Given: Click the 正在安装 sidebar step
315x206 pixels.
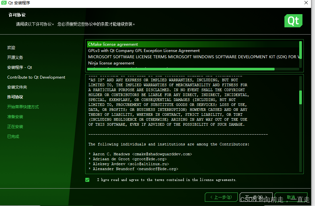Looking at the screenshot, I should (x=15, y=127).
